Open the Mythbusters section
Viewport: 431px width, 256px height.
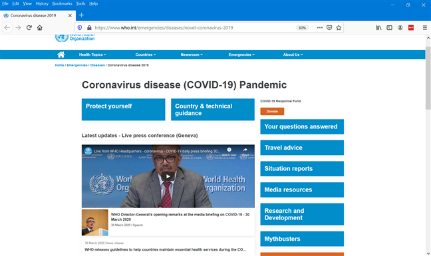coord(302,239)
